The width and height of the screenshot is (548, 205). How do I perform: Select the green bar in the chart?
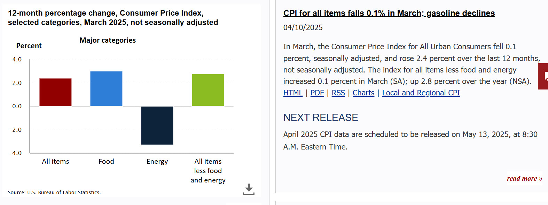[208, 90]
